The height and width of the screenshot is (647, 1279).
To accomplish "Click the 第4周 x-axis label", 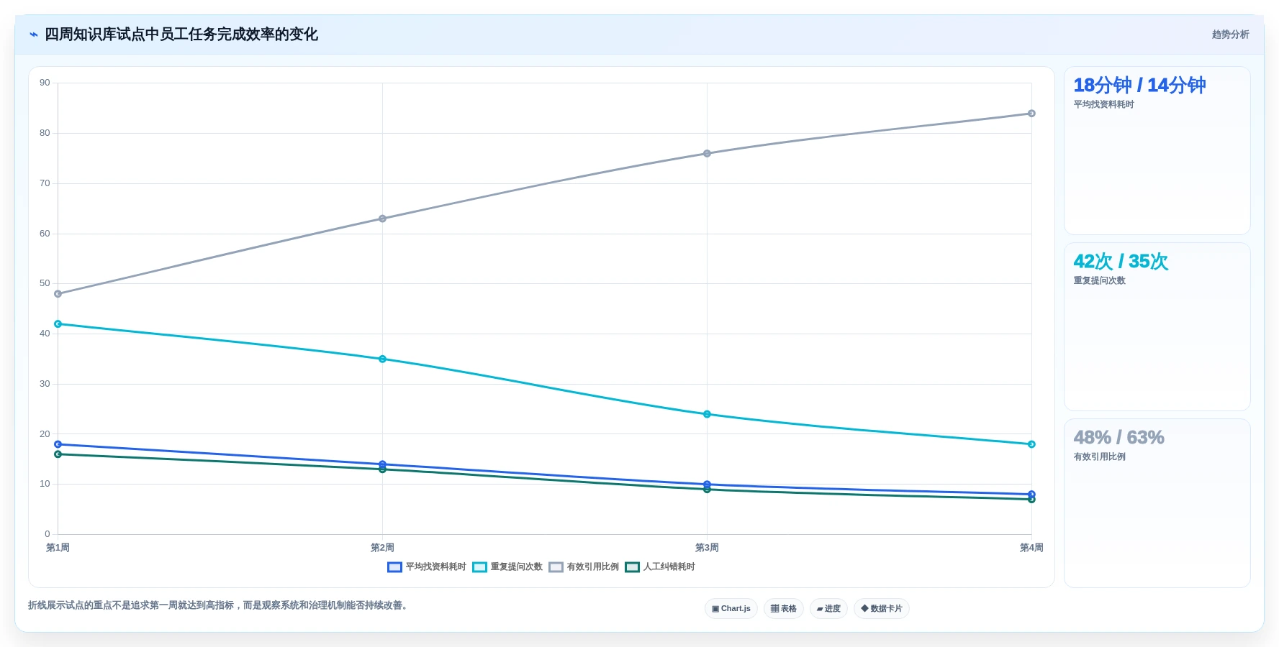I will (x=1031, y=548).
